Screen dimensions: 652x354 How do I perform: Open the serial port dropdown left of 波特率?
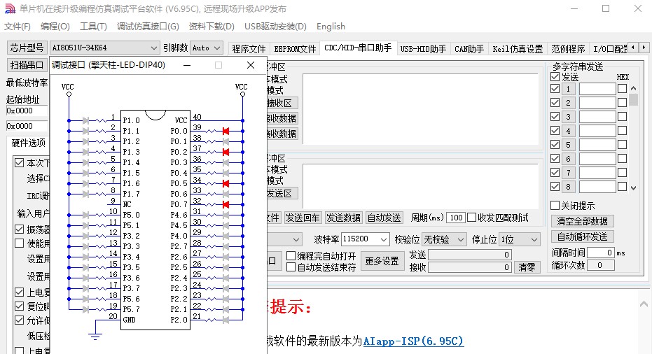point(296,239)
